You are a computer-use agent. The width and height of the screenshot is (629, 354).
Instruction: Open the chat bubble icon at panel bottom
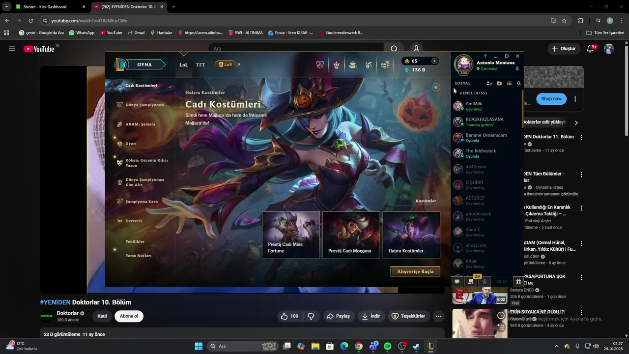[457, 282]
